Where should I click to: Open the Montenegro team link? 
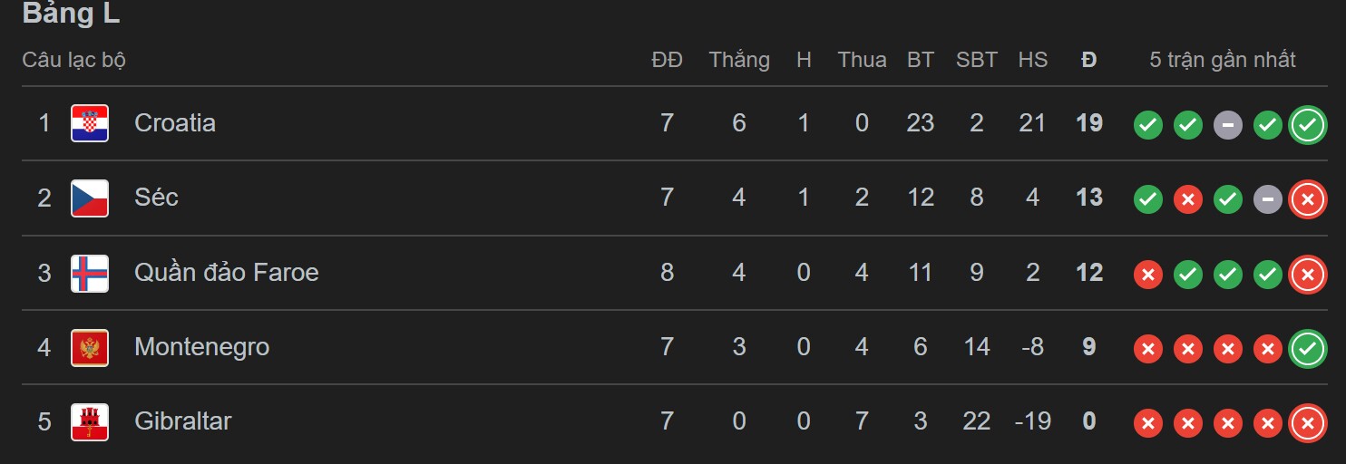[x=201, y=347]
